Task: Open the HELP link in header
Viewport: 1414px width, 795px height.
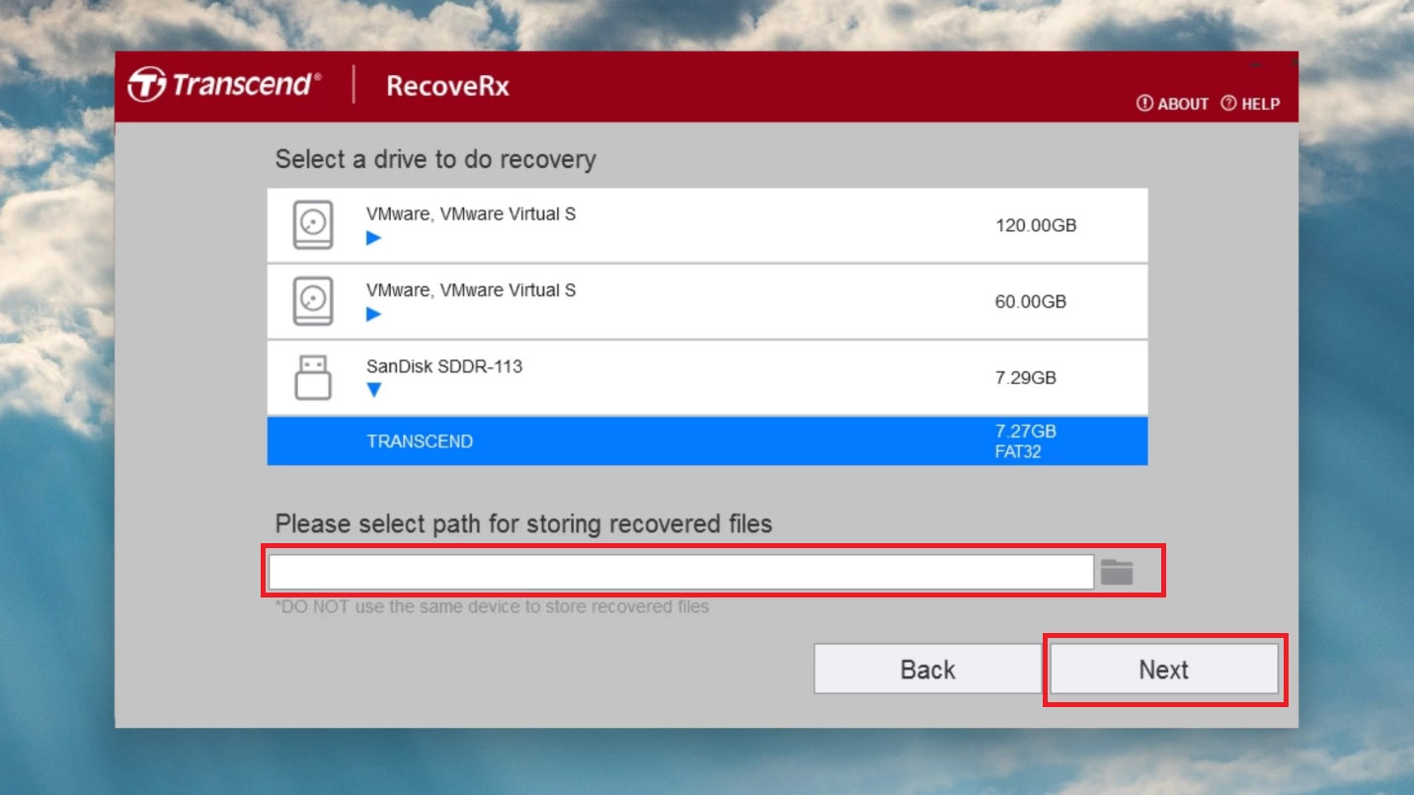Action: (1250, 104)
